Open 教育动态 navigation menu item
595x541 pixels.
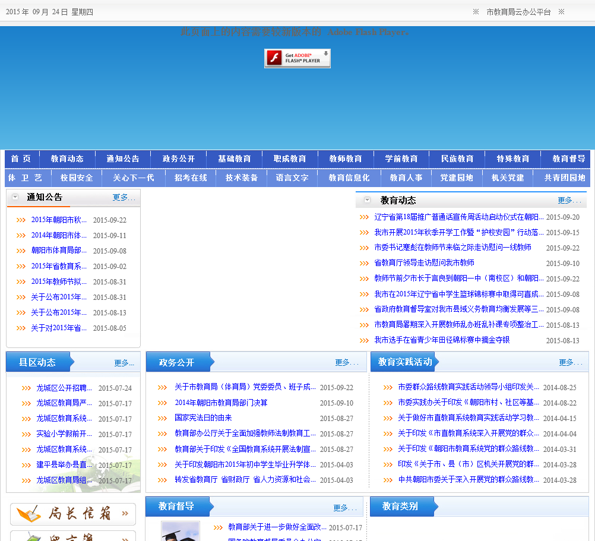pos(67,159)
